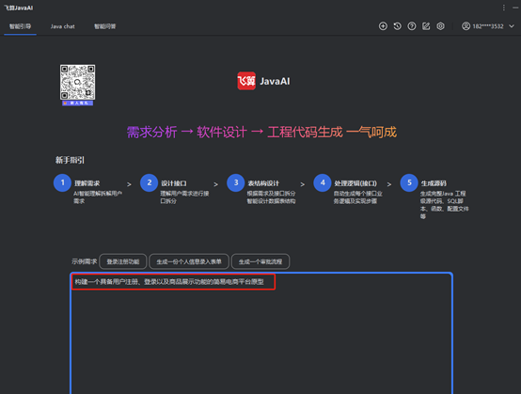521x394 pixels.
Task: Select step 4 处理逻辑(接口) circle
Action: coord(323,182)
